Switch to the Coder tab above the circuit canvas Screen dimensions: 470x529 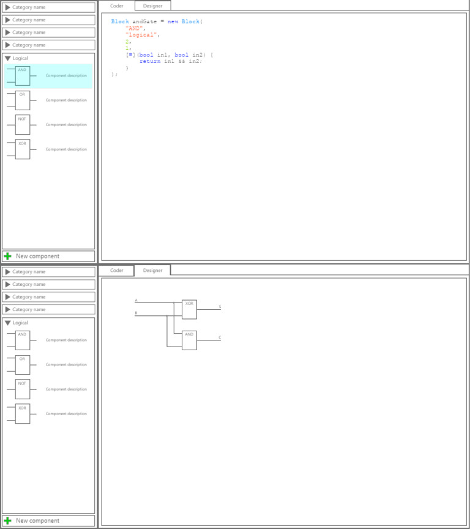[x=117, y=270]
